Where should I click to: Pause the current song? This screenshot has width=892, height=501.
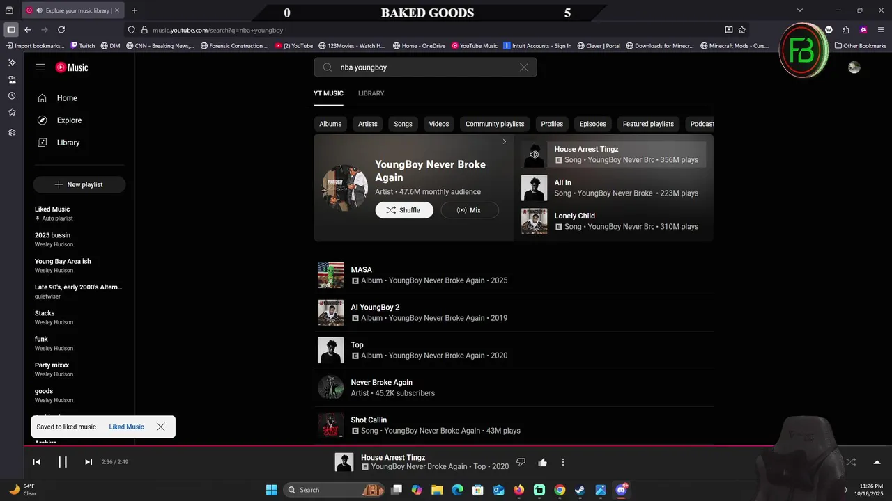coord(63,462)
